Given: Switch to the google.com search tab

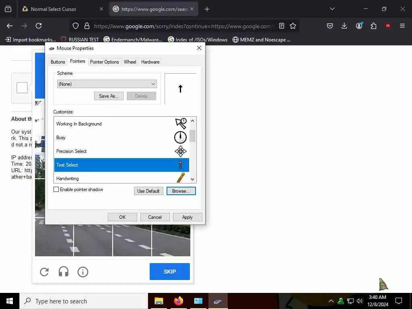Looking at the screenshot, I should pyautogui.click(x=154, y=9).
